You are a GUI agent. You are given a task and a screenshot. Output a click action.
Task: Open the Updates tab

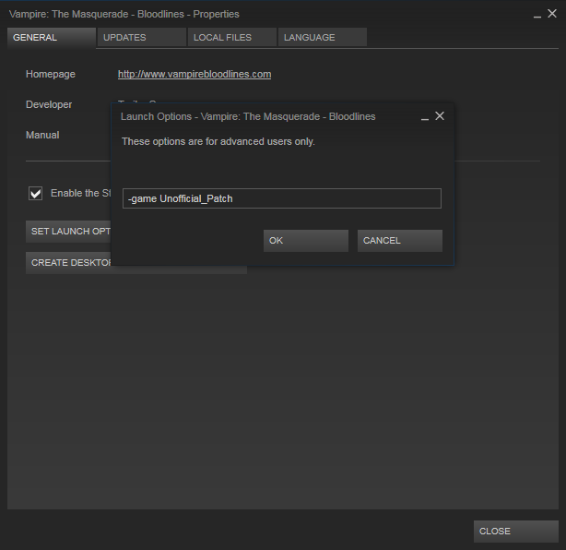coord(142,37)
